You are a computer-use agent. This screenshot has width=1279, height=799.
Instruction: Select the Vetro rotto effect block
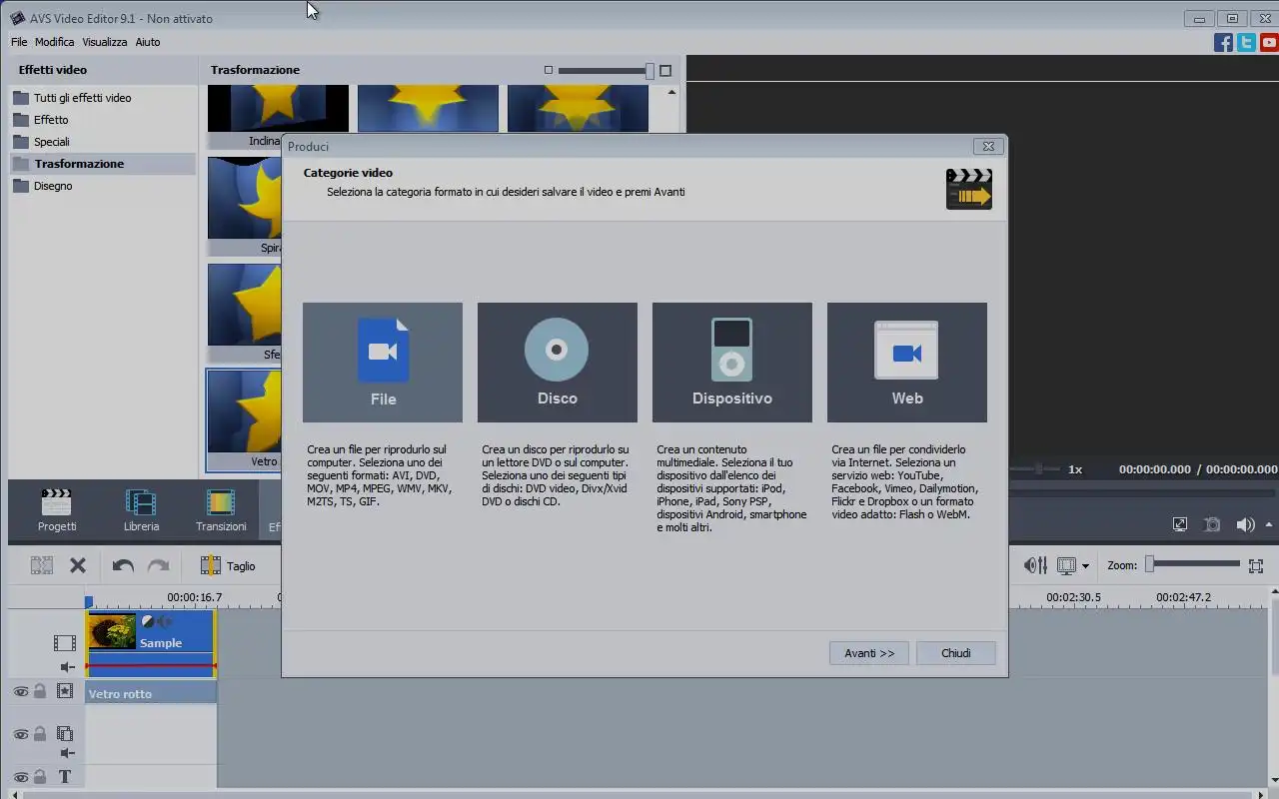coord(151,693)
